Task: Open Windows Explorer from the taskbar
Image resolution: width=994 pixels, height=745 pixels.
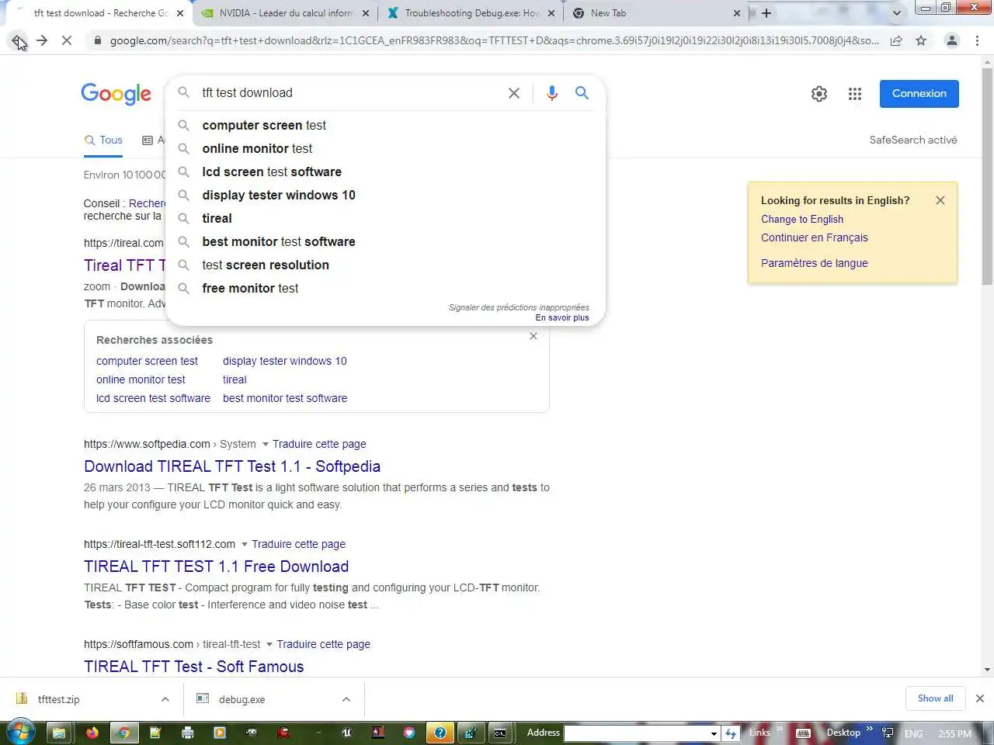Action: [59, 732]
